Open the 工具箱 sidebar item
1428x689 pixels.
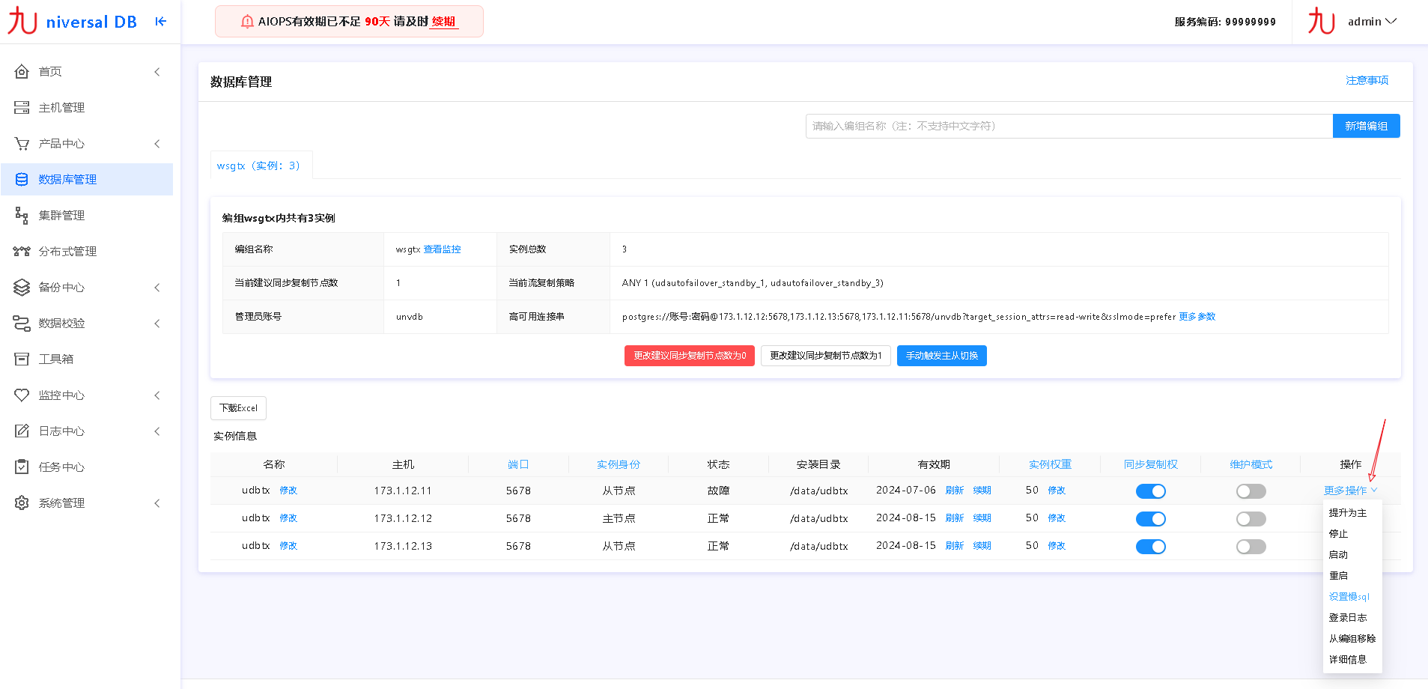point(57,359)
